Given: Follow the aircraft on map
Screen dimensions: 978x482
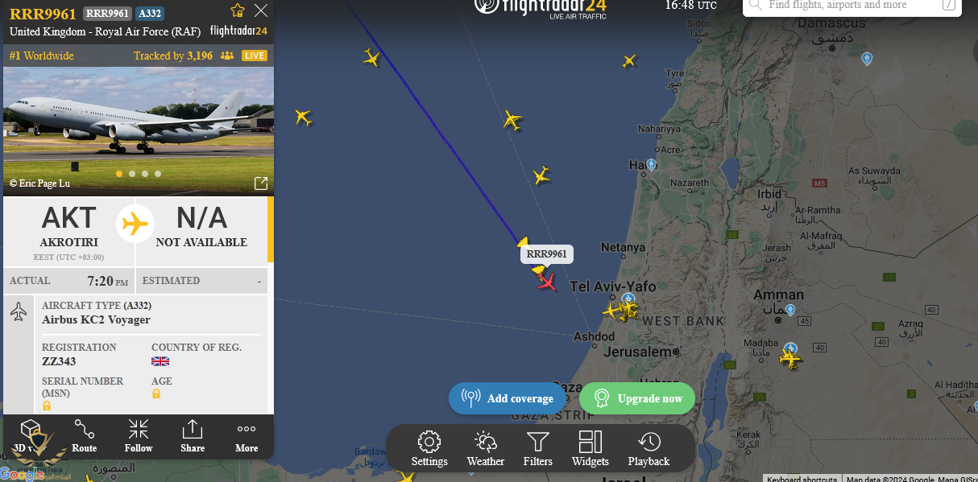Looking at the screenshot, I should 139,437.
